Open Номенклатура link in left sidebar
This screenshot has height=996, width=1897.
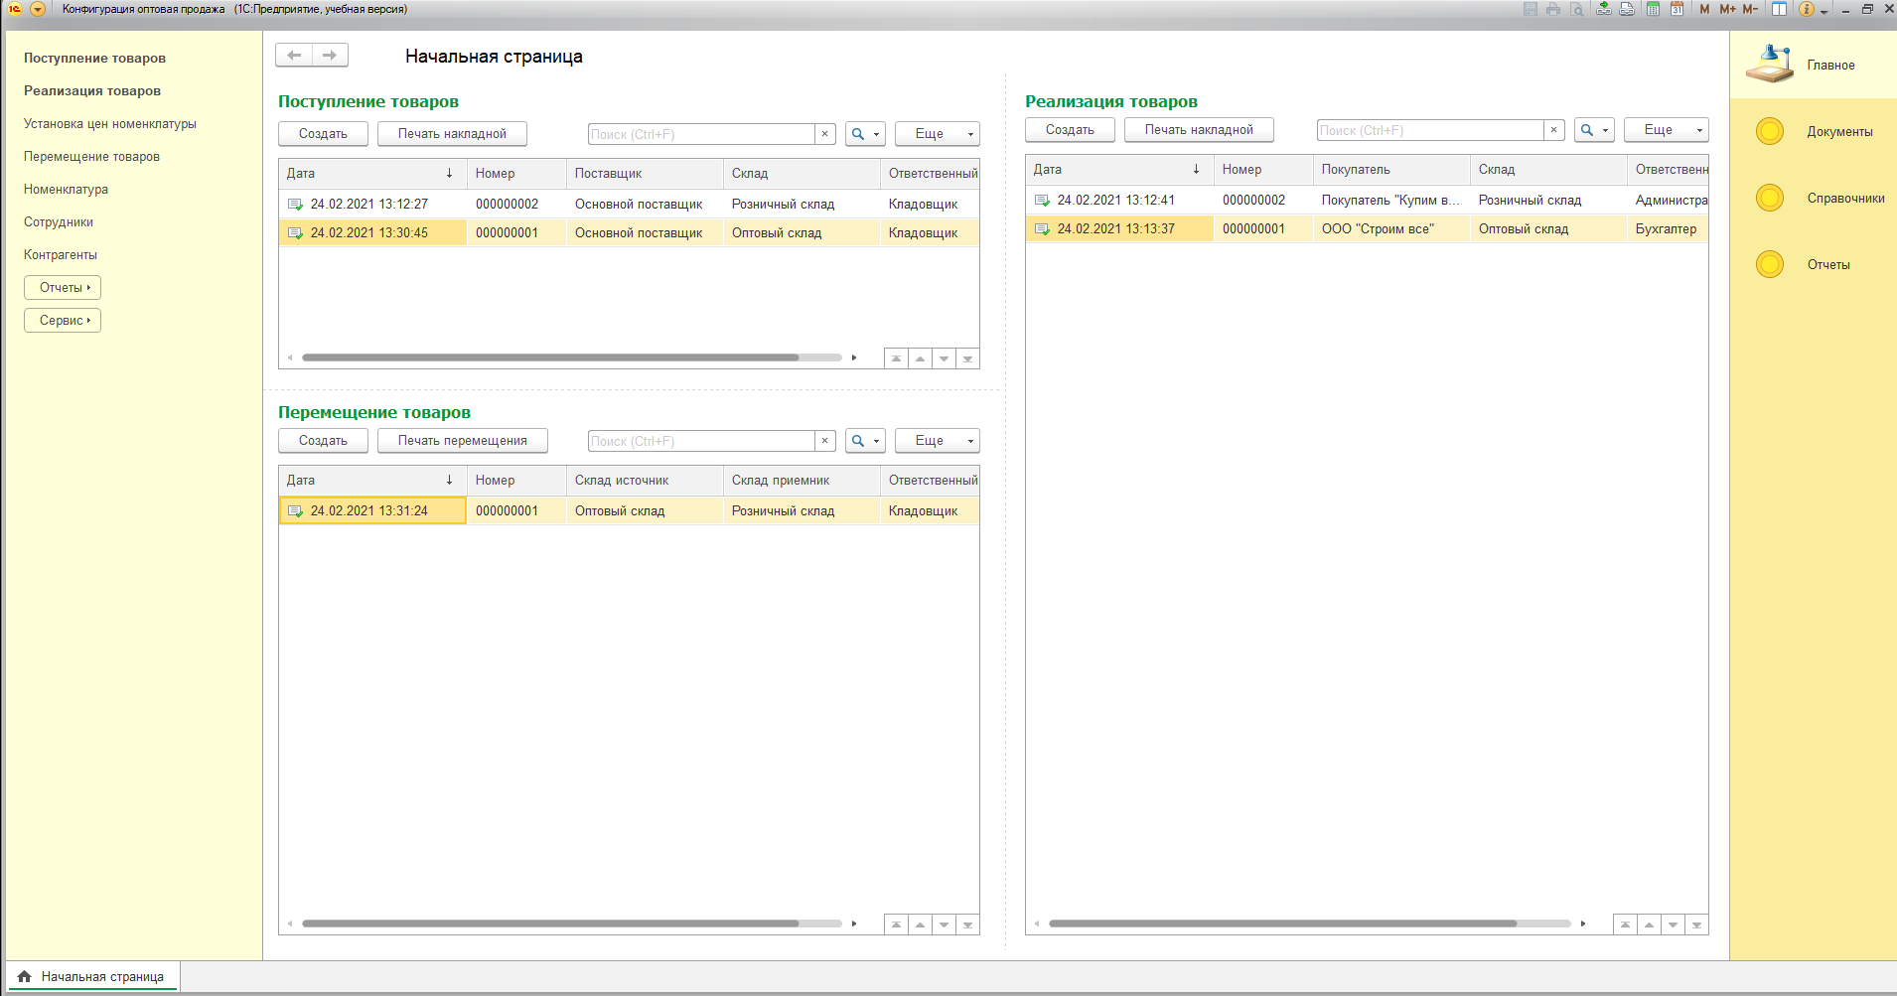pos(66,190)
